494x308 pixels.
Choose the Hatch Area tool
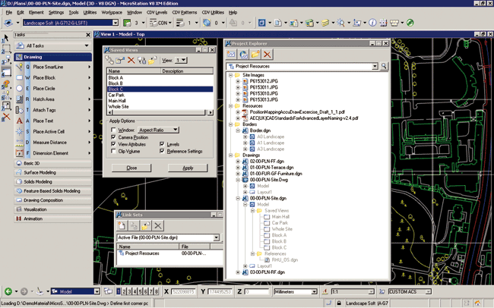(45, 99)
